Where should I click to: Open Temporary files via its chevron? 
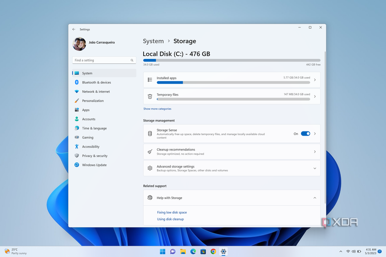[315, 97]
